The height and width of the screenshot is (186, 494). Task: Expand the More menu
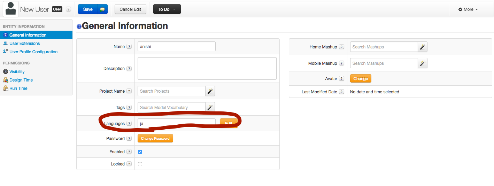click(x=468, y=9)
